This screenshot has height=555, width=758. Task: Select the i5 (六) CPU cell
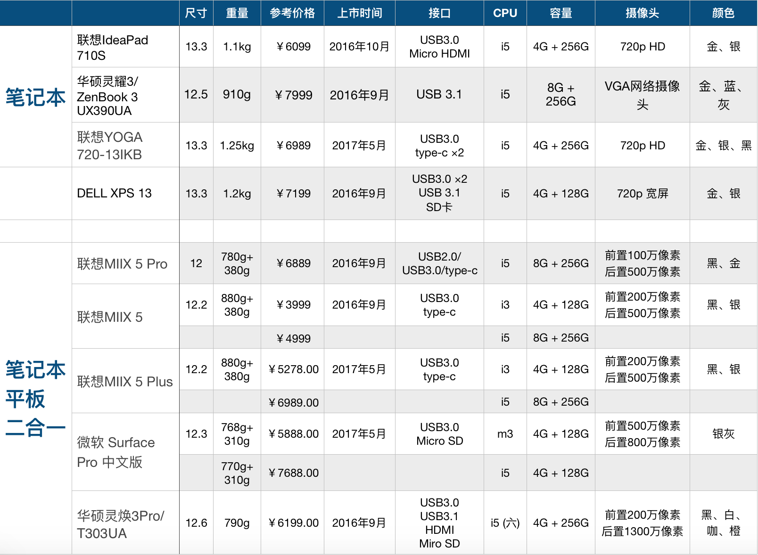(505, 523)
